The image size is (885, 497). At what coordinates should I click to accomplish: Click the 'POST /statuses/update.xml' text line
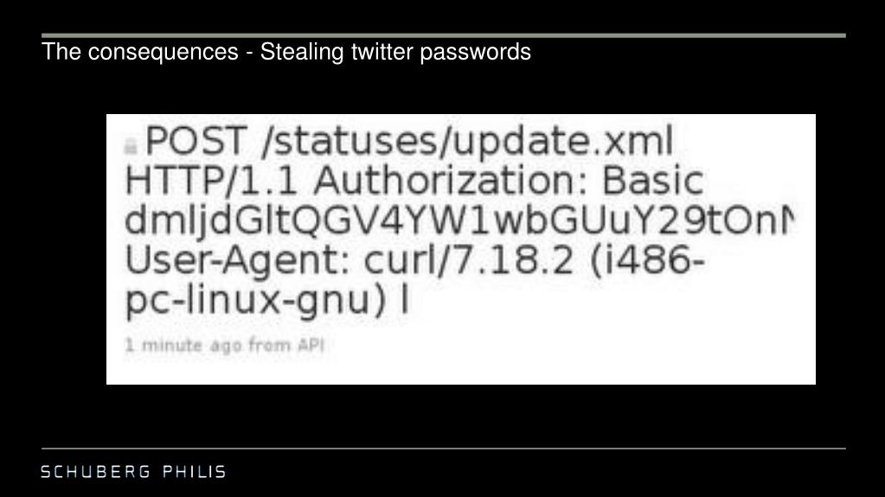(x=409, y=141)
